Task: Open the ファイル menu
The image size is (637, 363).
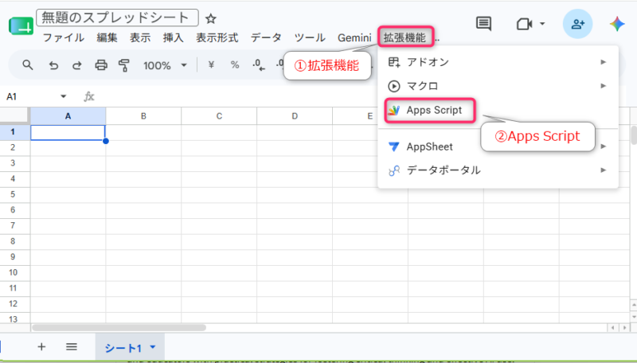Action: click(x=64, y=37)
